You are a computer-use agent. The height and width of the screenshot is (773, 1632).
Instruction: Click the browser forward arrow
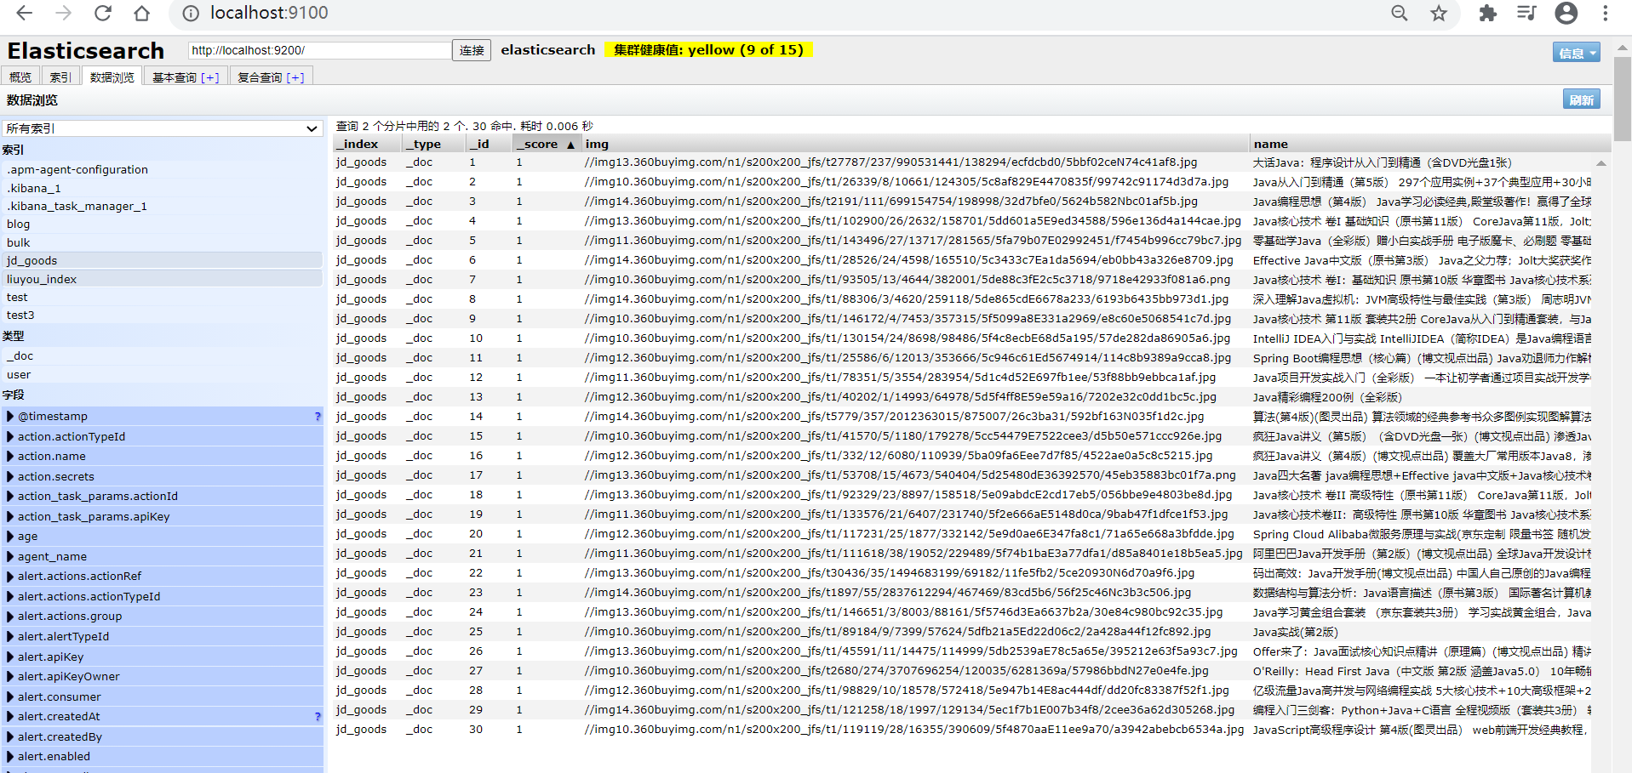[63, 14]
